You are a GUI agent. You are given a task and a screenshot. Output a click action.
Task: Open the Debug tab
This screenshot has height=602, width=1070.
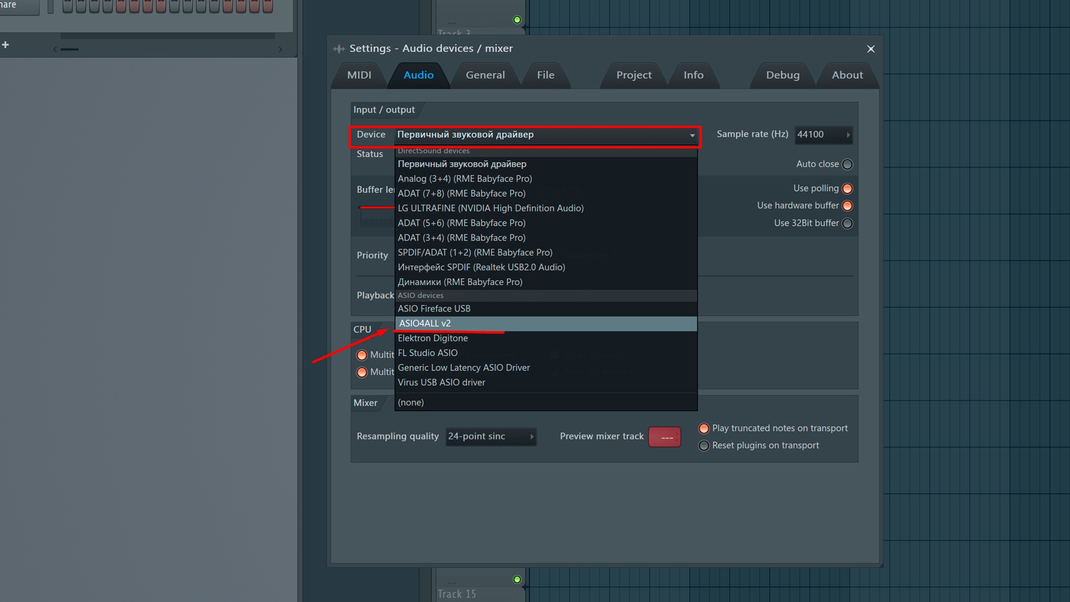783,75
